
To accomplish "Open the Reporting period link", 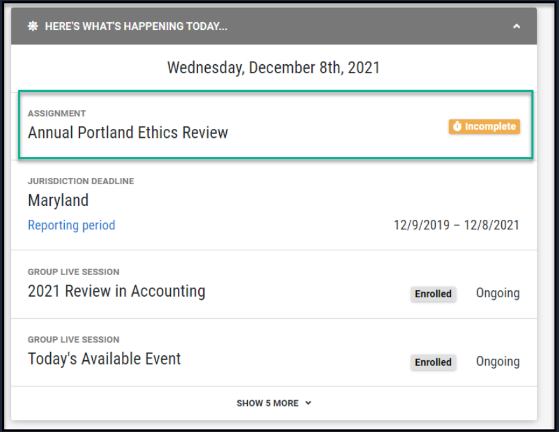I will [72, 225].
